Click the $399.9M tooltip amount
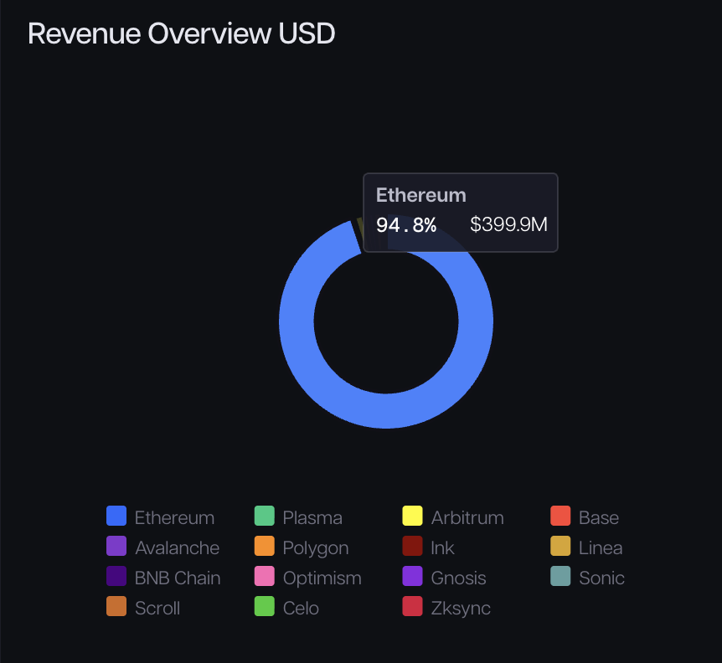The height and width of the screenshot is (663, 722). click(x=508, y=224)
